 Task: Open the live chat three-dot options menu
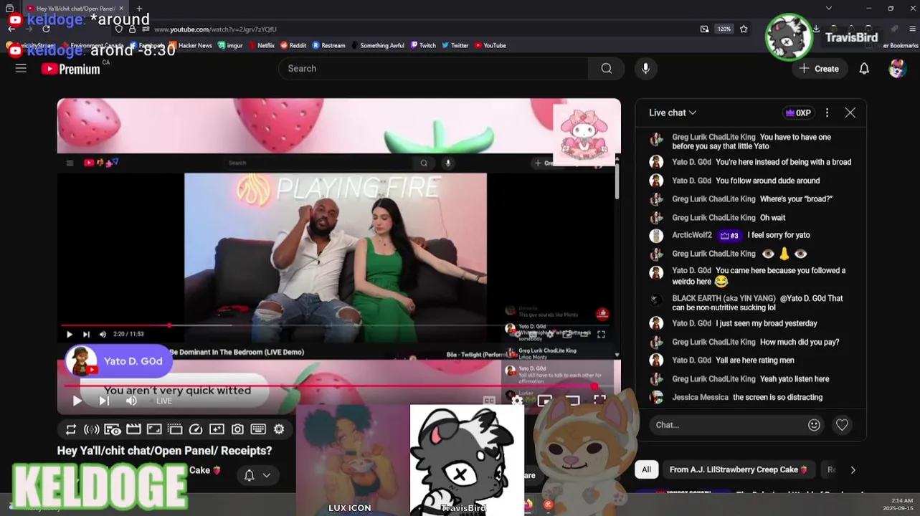point(827,113)
